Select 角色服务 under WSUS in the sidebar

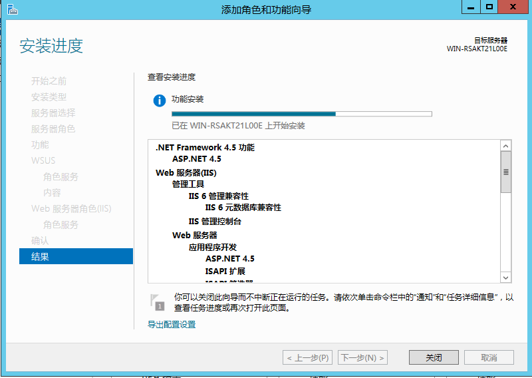point(61,176)
